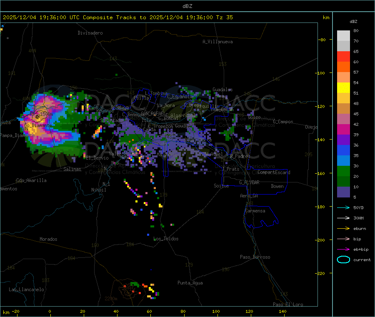Viewport: 375px width, 317px height.
Task: Click the Bowen location label
Action: [277, 186]
